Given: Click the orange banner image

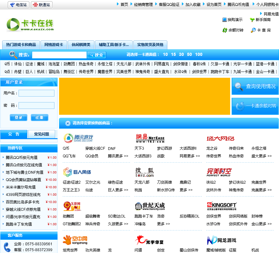Looking at the screenshot, I should click(x=144, y=96).
